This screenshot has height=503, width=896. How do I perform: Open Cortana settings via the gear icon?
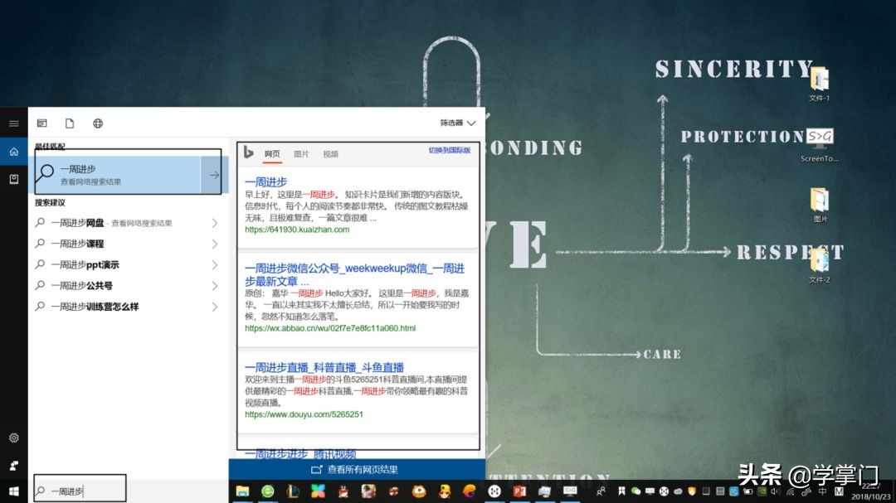click(x=13, y=438)
